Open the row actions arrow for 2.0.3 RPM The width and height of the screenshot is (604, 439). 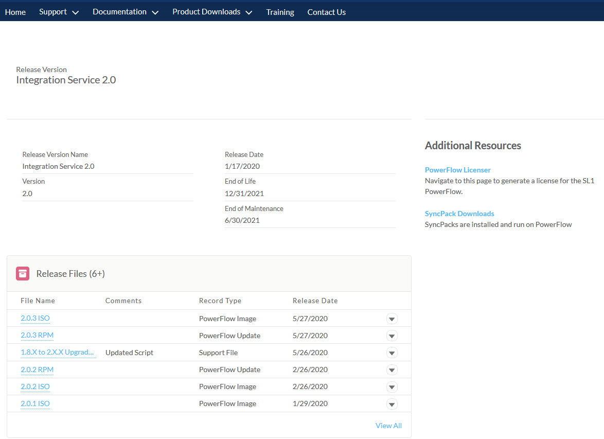[392, 336]
